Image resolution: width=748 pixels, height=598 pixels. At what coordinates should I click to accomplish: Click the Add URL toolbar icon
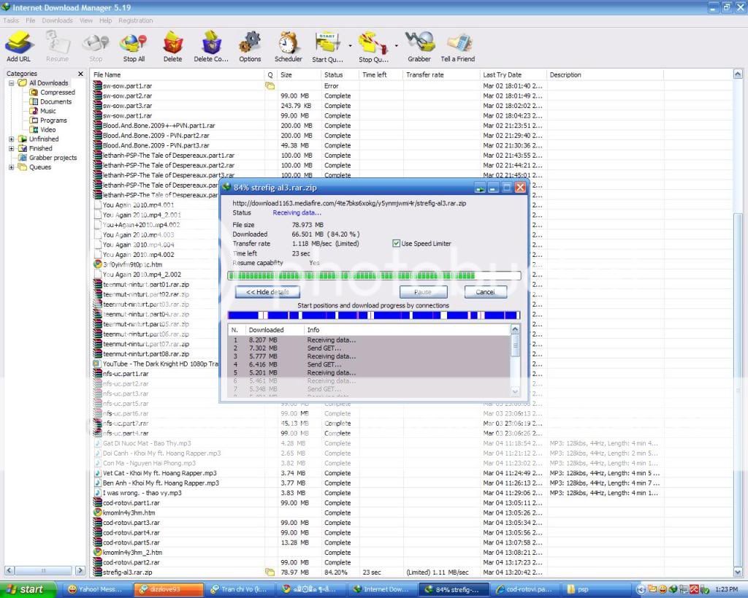[18, 45]
